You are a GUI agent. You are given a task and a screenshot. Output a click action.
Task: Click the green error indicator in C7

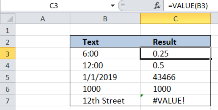(x=142, y=96)
